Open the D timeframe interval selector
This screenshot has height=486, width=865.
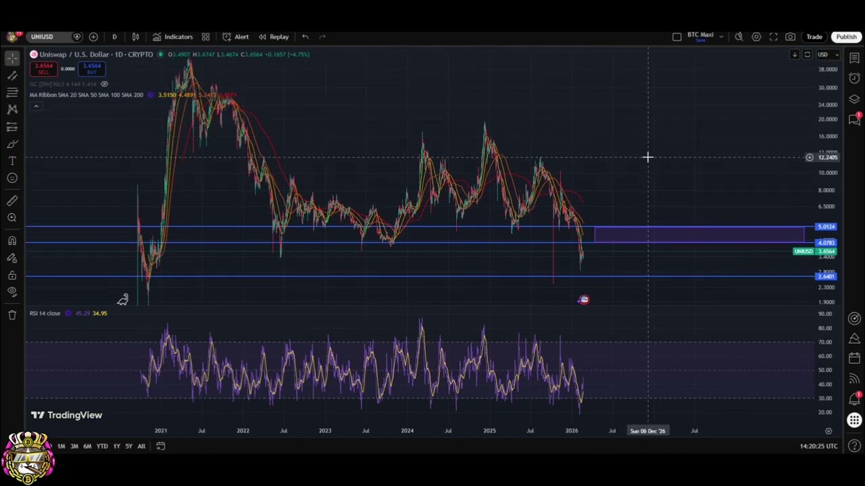coord(114,36)
